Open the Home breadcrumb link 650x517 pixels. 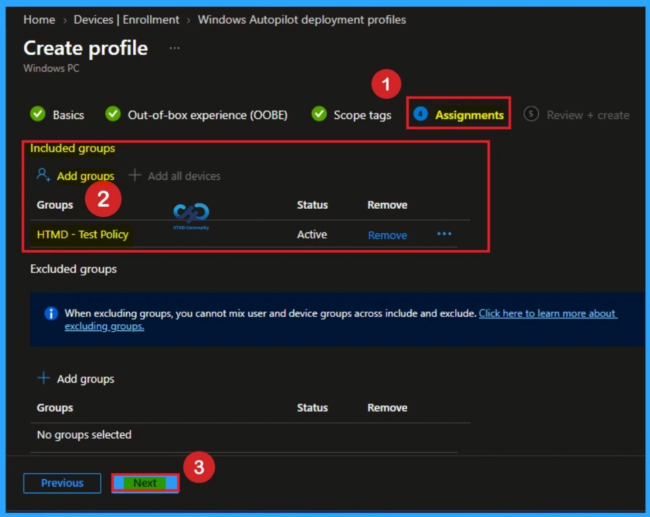click(39, 20)
